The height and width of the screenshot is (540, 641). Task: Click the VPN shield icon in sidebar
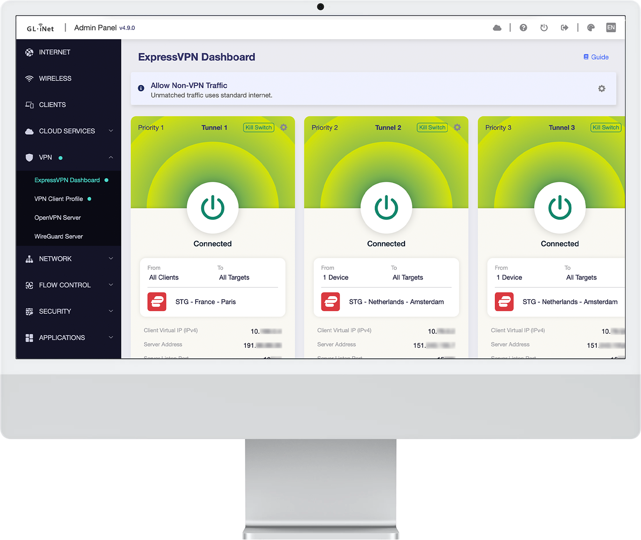tap(29, 157)
